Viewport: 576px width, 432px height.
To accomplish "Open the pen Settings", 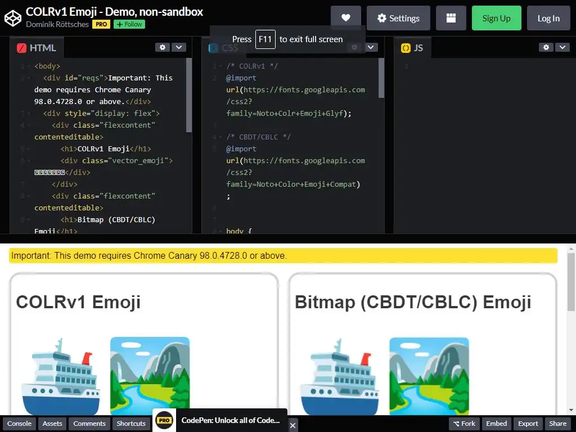I will pyautogui.click(x=398, y=18).
